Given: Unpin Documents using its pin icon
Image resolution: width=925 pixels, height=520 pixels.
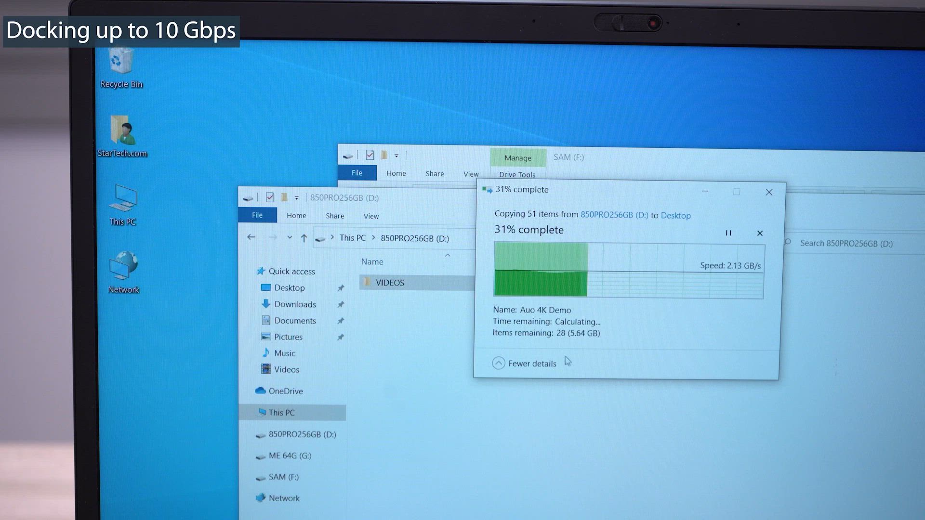Looking at the screenshot, I should pos(341,321).
